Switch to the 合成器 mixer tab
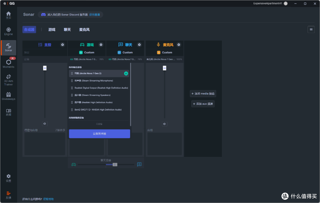The height and width of the screenshot is (203, 320). tap(29, 30)
